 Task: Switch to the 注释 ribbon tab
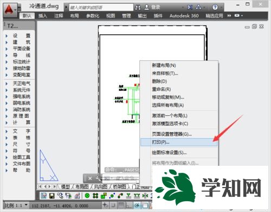coord(59,16)
